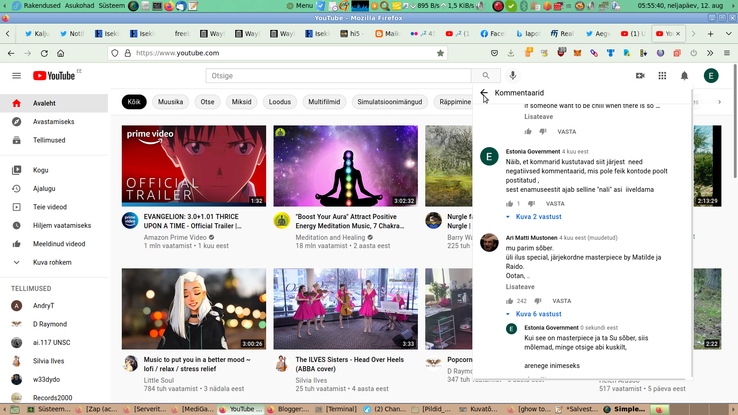Open the hamburger guide menu

(17, 76)
